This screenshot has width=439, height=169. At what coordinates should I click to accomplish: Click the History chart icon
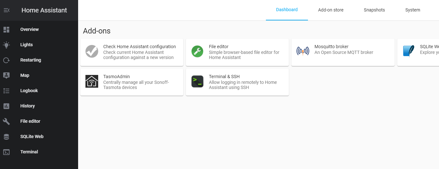coord(6,106)
